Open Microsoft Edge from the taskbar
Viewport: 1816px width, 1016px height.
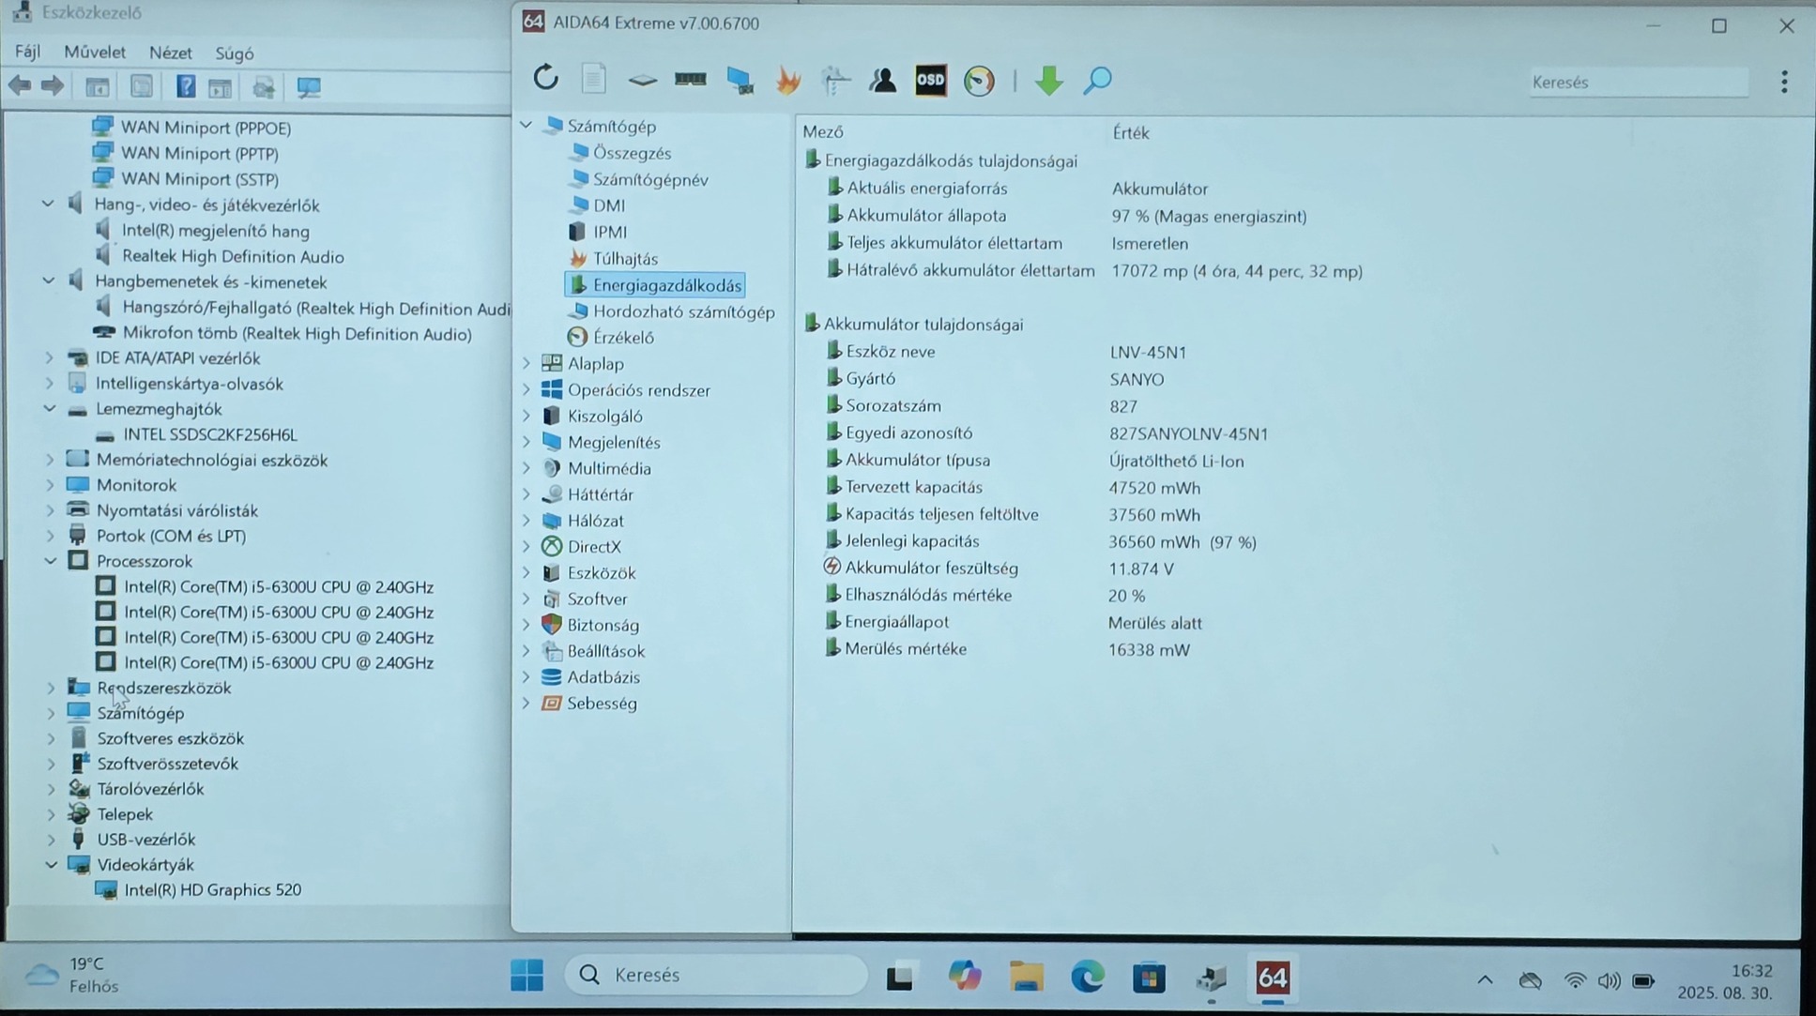[x=1088, y=978]
